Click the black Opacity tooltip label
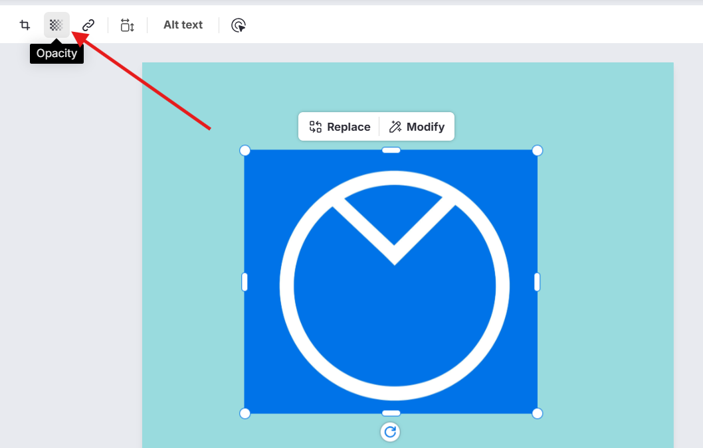The image size is (703, 448). pos(56,54)
